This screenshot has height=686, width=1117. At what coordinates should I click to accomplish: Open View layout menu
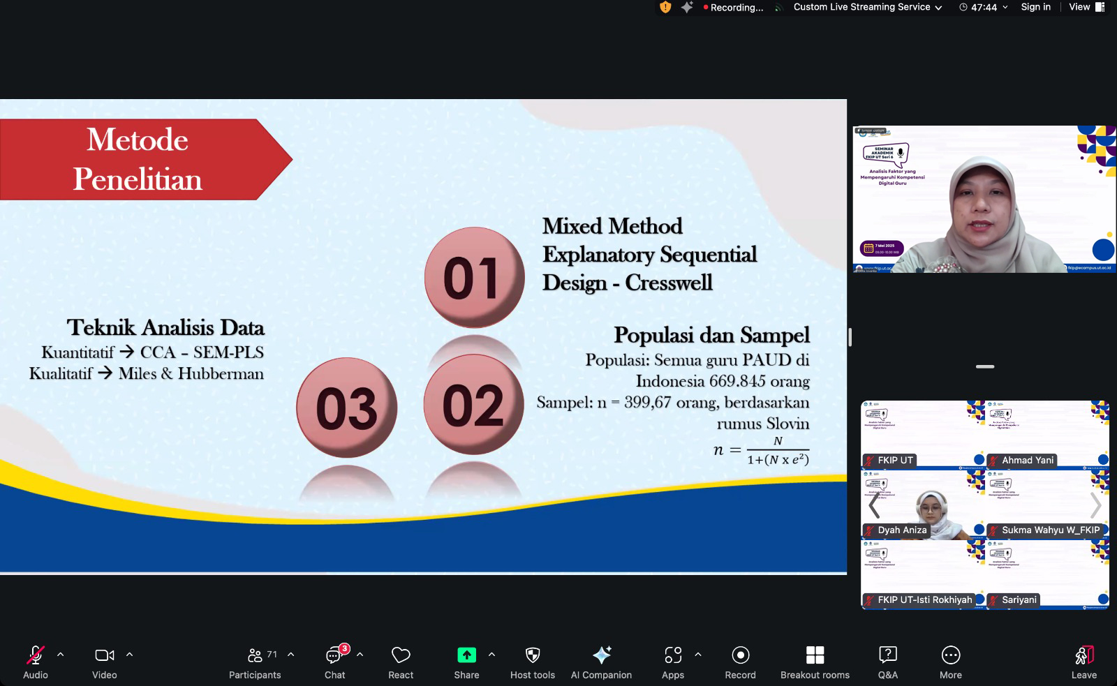(x=1086, y=7)
